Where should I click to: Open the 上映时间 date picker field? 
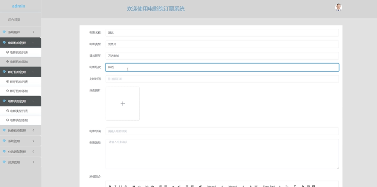tap(222, 79)
